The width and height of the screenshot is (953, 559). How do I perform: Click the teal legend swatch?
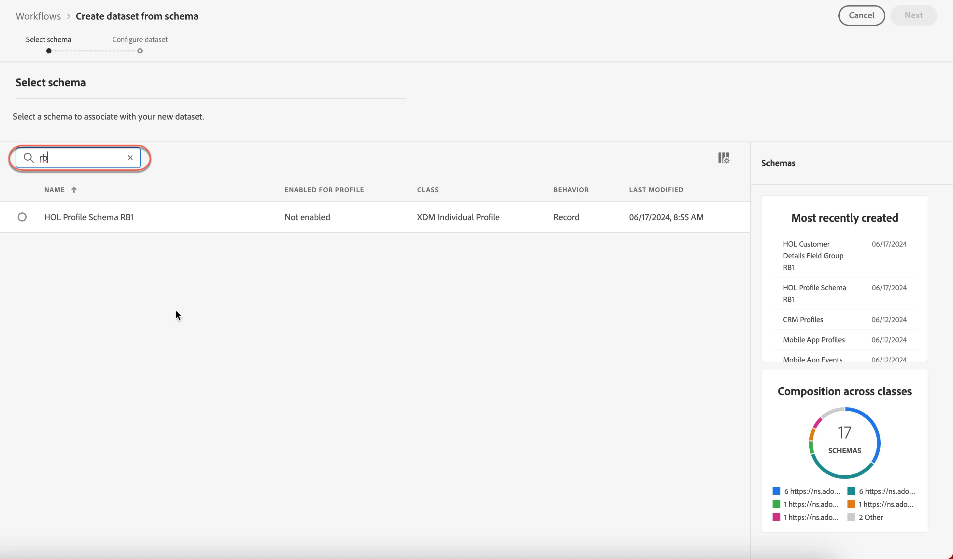(851, 491)
